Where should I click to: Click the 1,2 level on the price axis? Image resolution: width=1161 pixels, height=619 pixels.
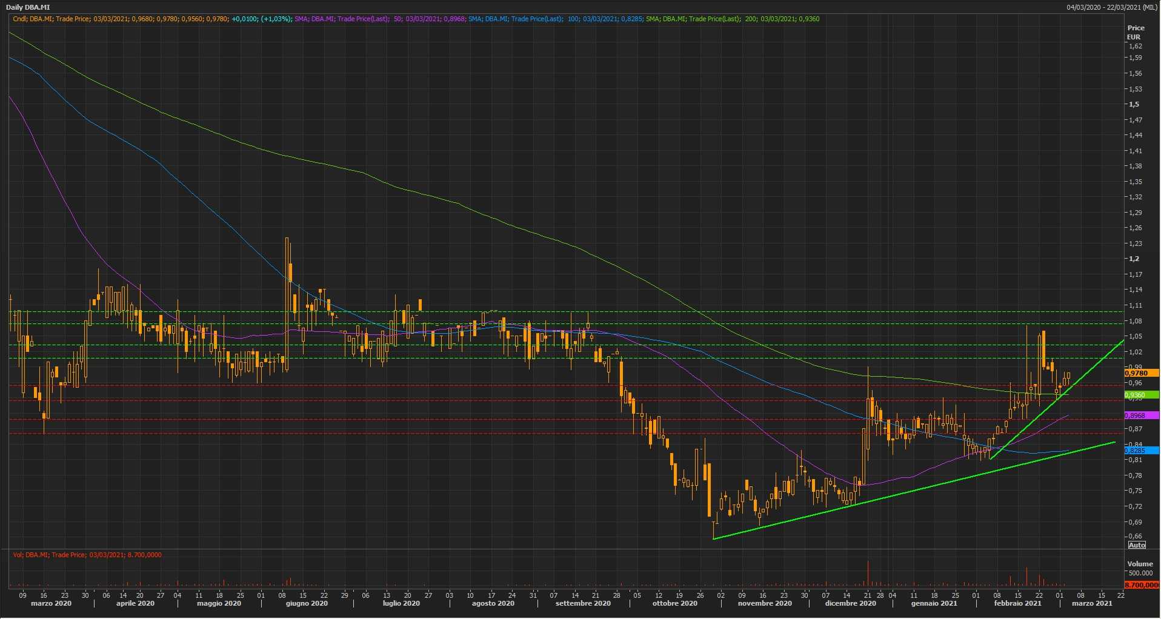point(1134,259)
